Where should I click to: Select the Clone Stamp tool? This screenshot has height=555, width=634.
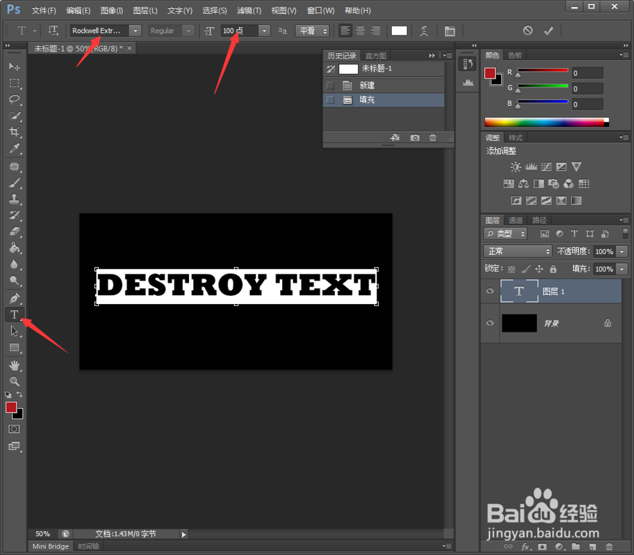tap(15, 199)
